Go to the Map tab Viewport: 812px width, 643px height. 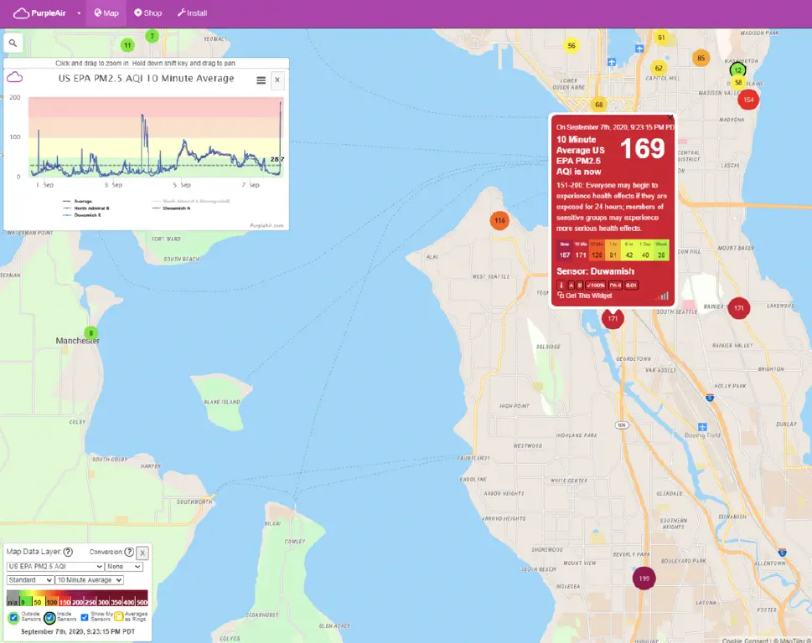point(106,13)
